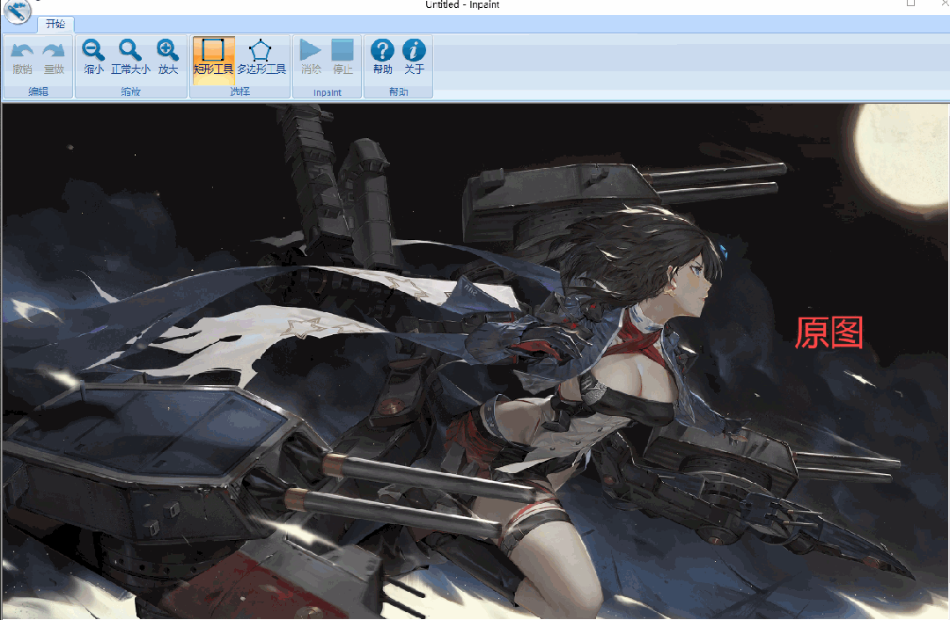Maximize the Inpaint window
Screen dimensions: 950x620
click(x=910, y=4)
